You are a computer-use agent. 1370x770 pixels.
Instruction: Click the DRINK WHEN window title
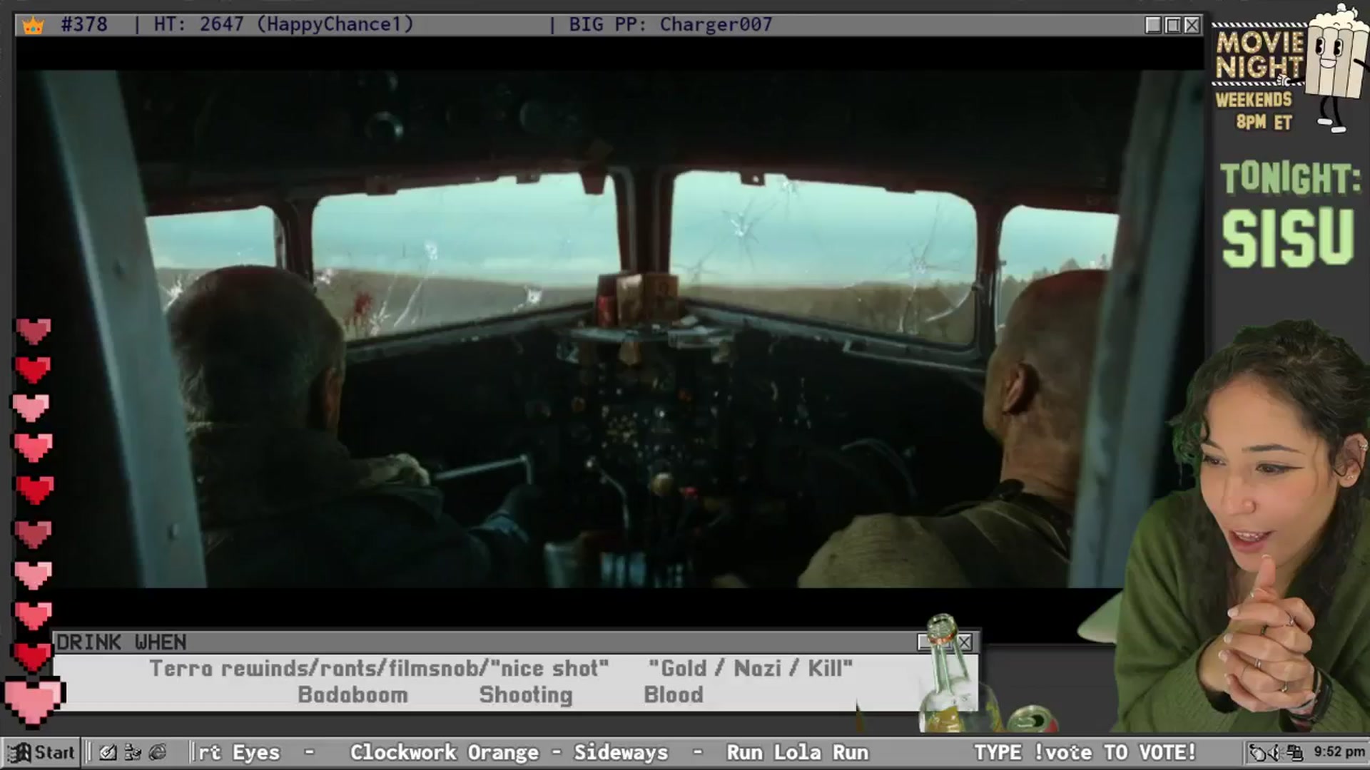click(x=121, y=642)
